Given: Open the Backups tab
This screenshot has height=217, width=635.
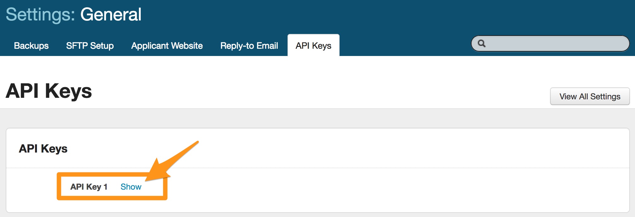Looking at the screenshot, I should pyautogui.click(x=31, y=46).
